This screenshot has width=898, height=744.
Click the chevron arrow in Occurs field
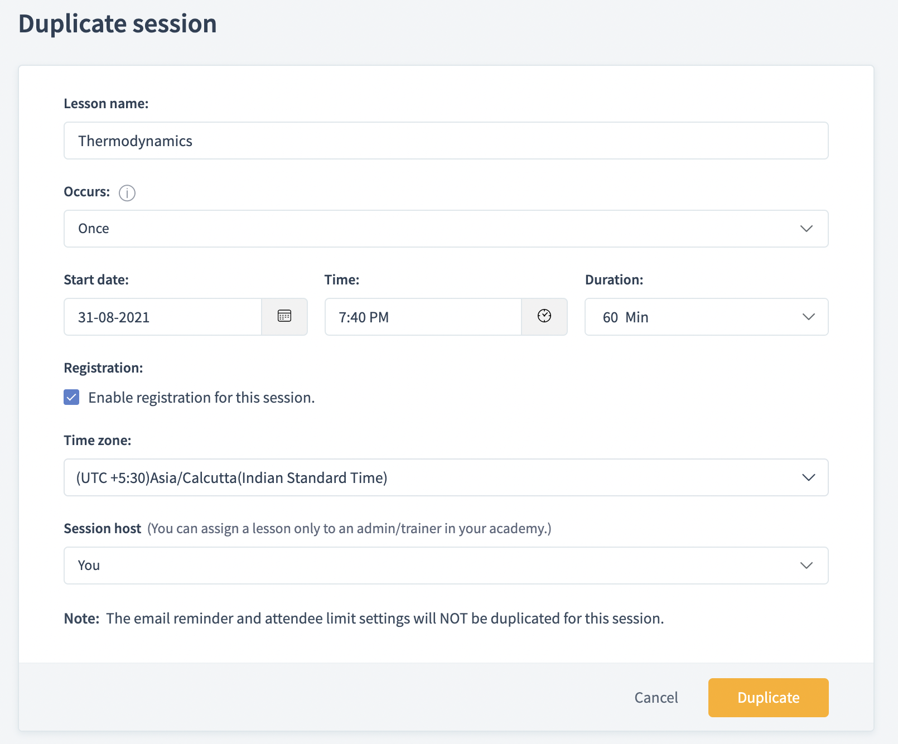(807, 229)
